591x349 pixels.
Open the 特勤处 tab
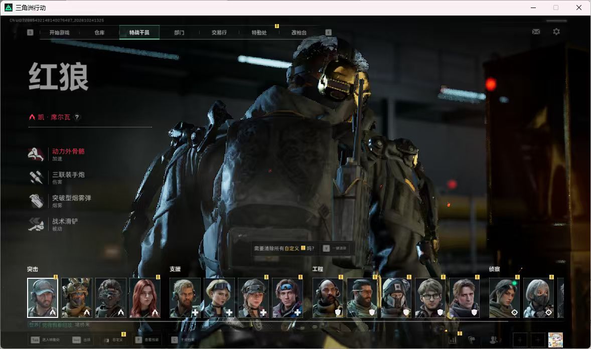[259, 33]
